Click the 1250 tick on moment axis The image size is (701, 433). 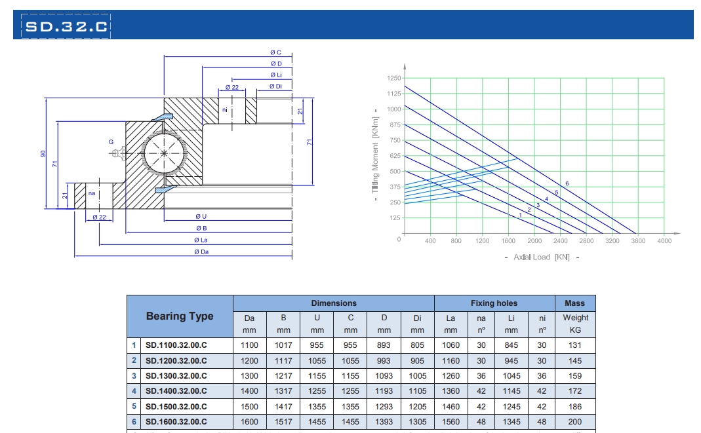click(x=394, y=78)
